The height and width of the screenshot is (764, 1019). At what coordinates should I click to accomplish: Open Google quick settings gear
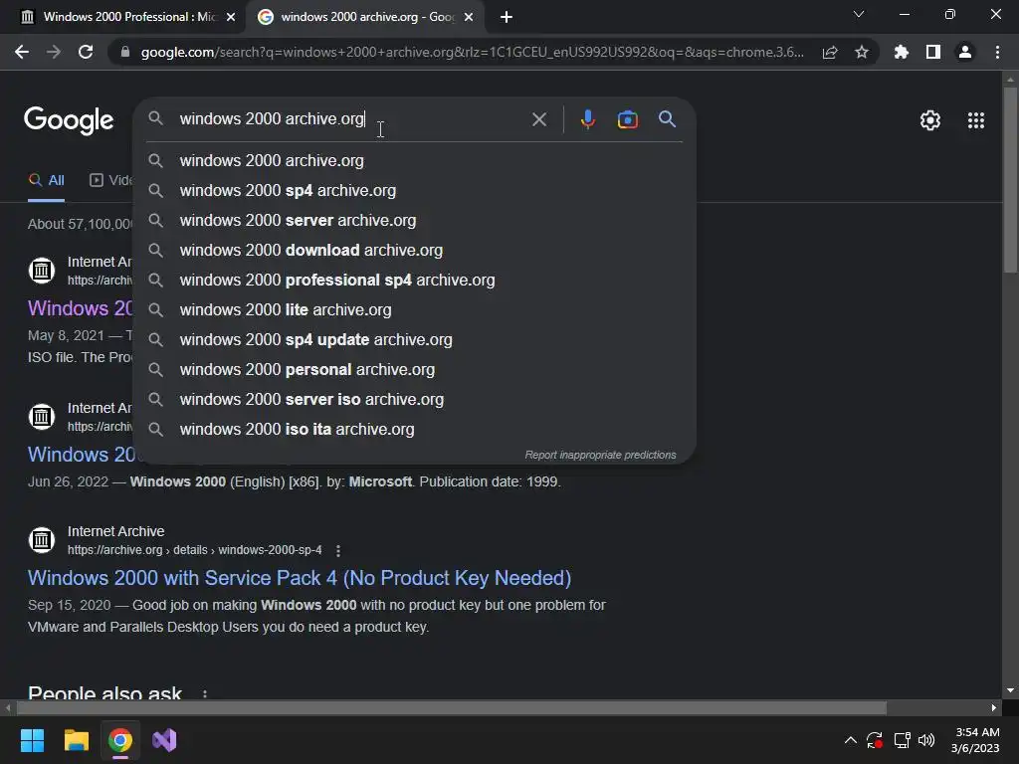click(x=930, y=120)
